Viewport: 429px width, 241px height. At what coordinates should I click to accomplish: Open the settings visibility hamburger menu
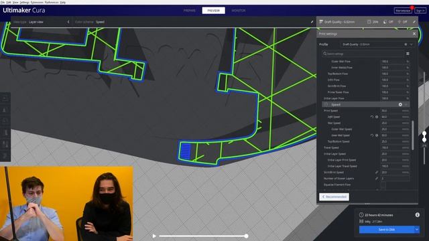(x=408, y=54)
